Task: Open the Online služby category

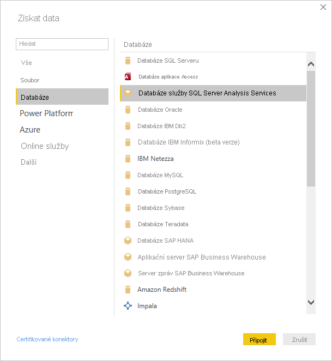Action: coord(45,146)
